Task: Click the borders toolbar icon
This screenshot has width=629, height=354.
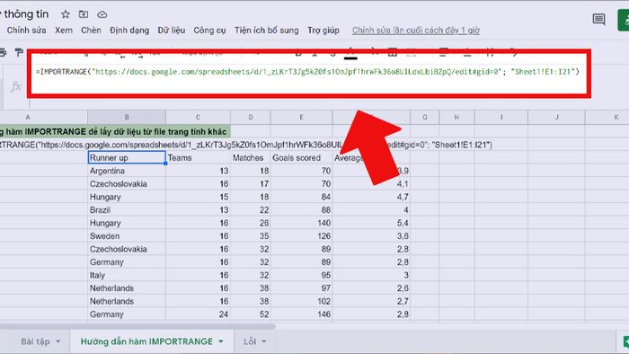Action: coord(393,51)
